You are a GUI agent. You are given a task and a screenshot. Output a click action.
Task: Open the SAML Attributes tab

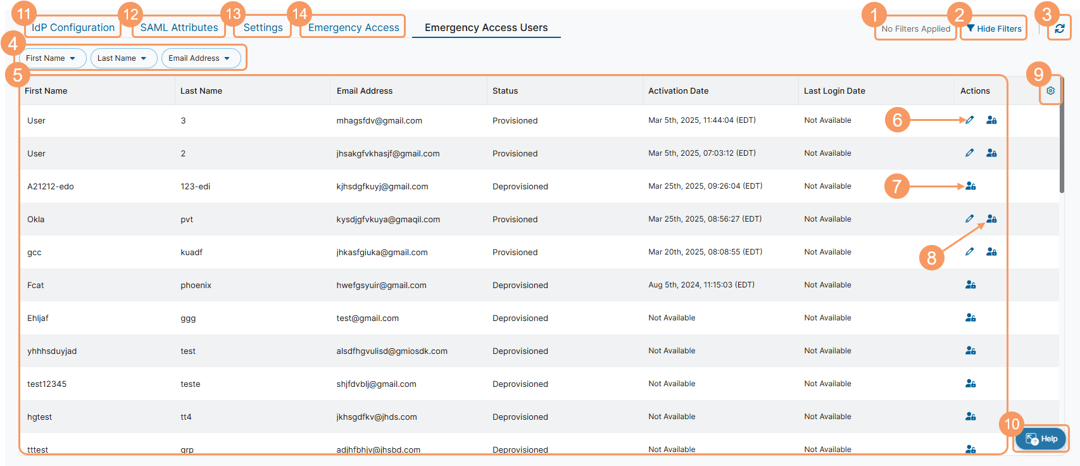point(179,28)
